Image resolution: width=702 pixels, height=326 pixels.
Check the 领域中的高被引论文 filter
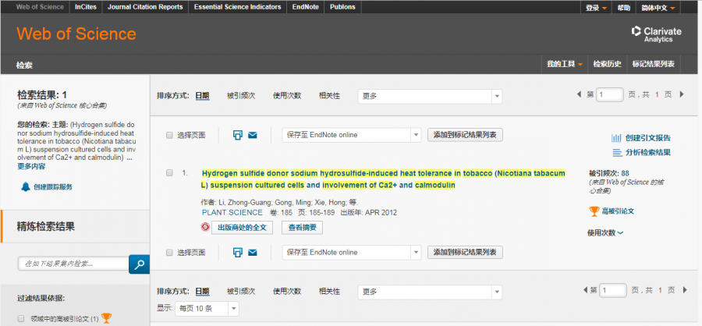(21, 318)
